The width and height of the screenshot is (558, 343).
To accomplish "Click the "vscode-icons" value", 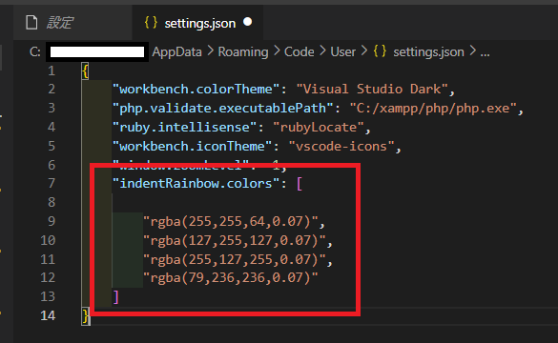I will coord(341,147).
